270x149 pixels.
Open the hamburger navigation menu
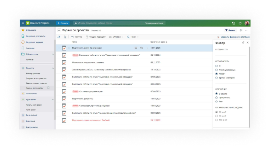click(x=23, y=23)
